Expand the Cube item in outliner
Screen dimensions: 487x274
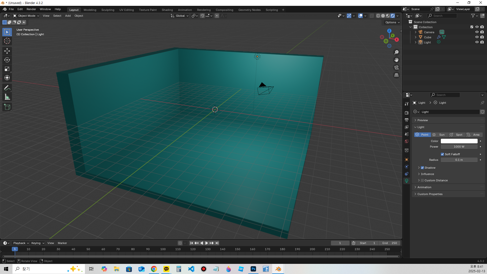tap(415, 37)
